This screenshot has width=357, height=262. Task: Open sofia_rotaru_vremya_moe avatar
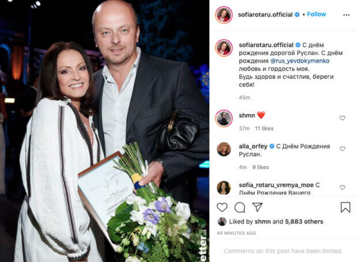(x=224, y=188)
